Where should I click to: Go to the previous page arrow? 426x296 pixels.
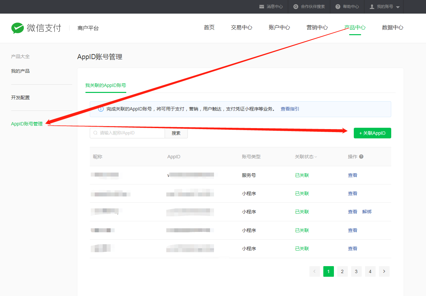click(315, 271)
